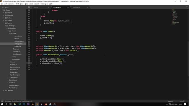Close the Unit.cs tab
This screenshot has height=106, width=189.
pyautogui.click(x=48, y=7)
